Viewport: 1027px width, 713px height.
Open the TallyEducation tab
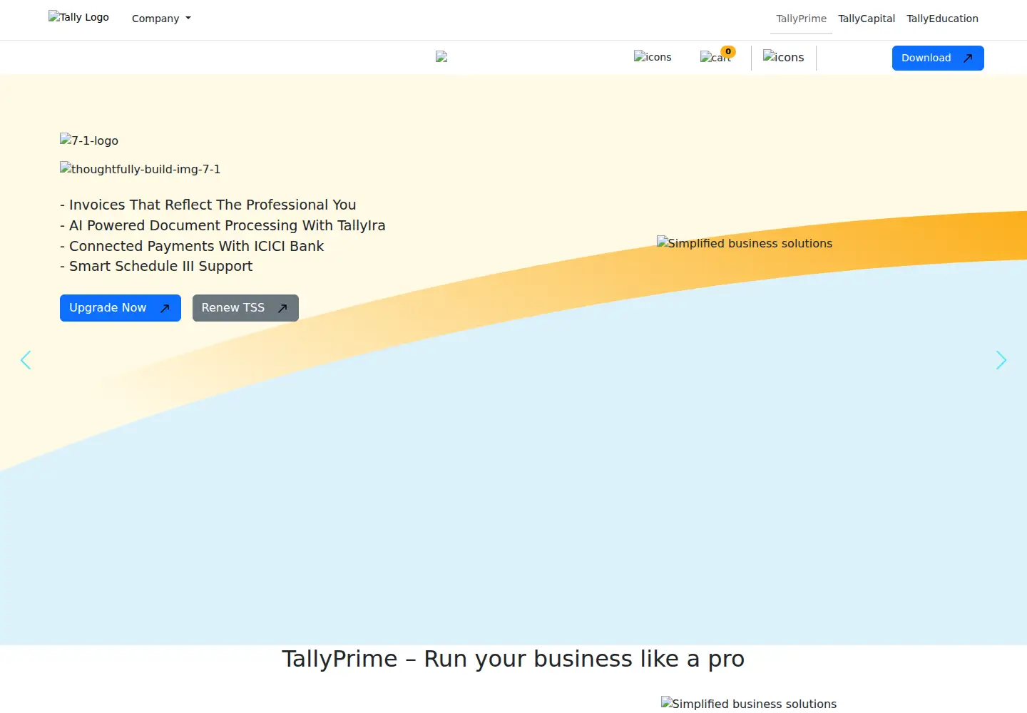pyautogui.click(x=942, y=19)
